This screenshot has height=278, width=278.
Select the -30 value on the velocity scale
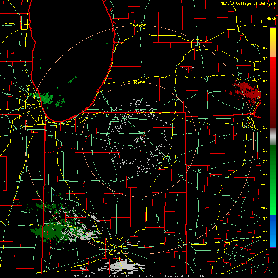click(264, 173)
